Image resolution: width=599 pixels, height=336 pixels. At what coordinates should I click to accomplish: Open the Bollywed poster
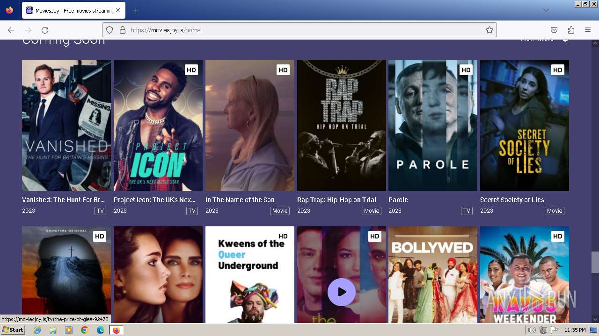click(433, 274)
